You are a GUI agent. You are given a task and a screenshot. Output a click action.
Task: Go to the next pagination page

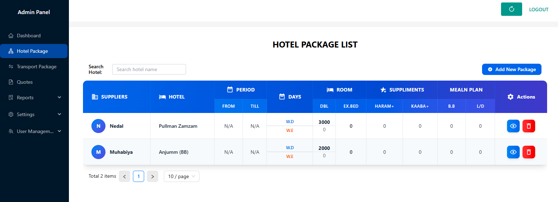pos(153,176)
